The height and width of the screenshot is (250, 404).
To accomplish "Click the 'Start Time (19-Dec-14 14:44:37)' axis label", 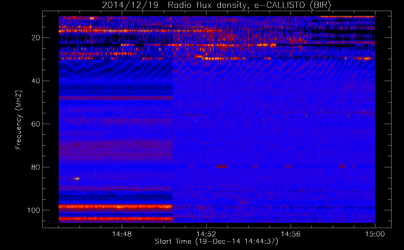I will pos(216,241).
